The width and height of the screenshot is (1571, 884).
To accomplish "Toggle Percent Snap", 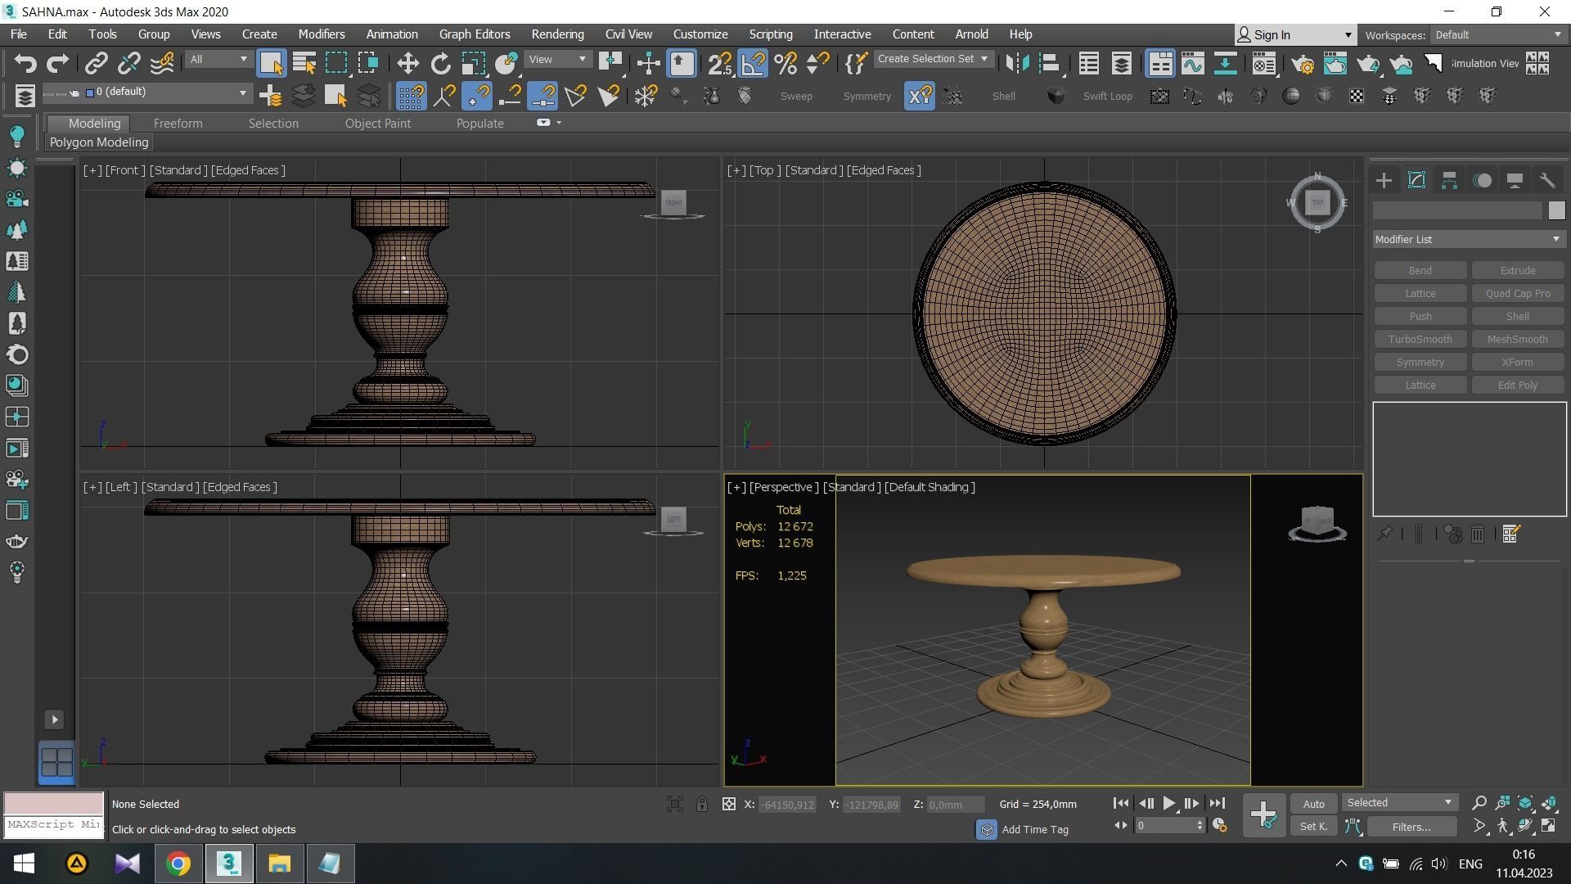I will (x=785, y=64).
